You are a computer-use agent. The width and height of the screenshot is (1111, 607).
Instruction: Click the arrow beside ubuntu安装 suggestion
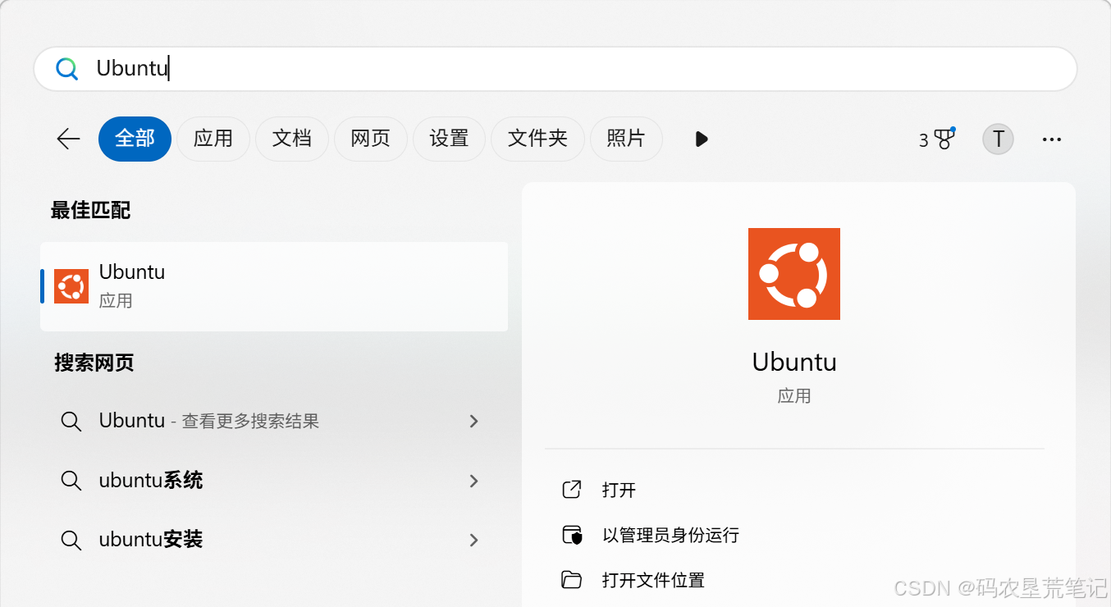tap(473, 540)
